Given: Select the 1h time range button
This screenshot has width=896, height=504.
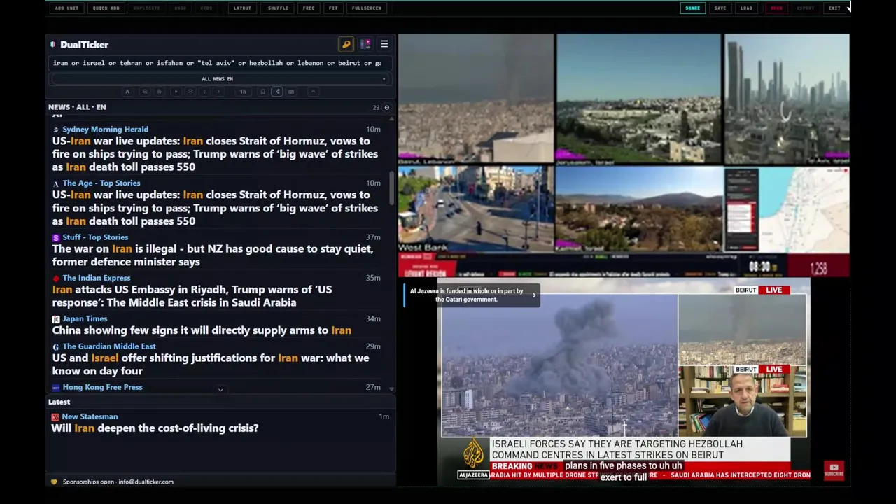Looking at the screenshot, I should tap(243, 92).
